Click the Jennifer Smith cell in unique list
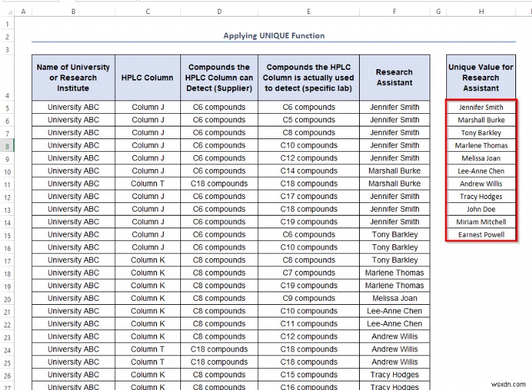532x390 pixels. [481, 107]
